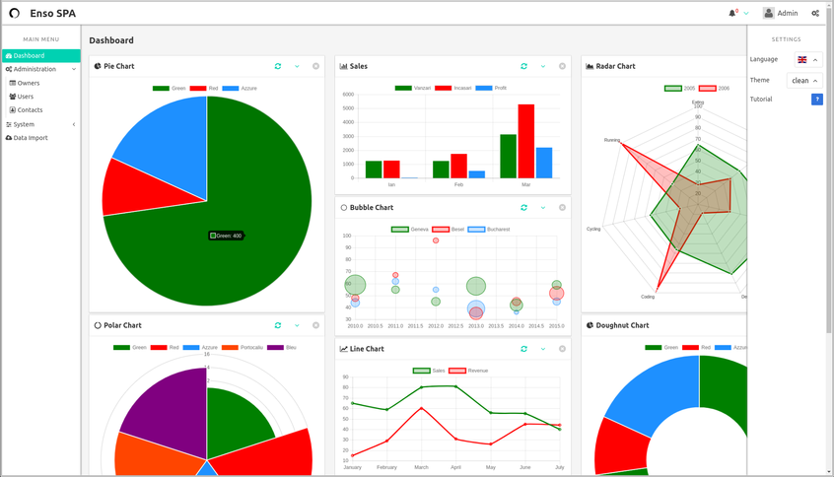The height and width of the screenshot is (477, 834).
Task: Close the Pie Chart card
Action: [315, 66]
